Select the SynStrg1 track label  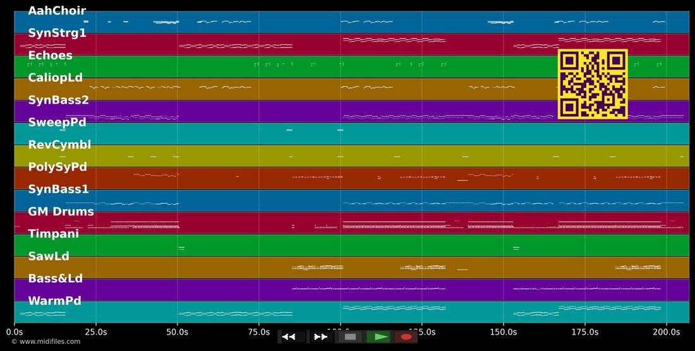coord(57,33)
